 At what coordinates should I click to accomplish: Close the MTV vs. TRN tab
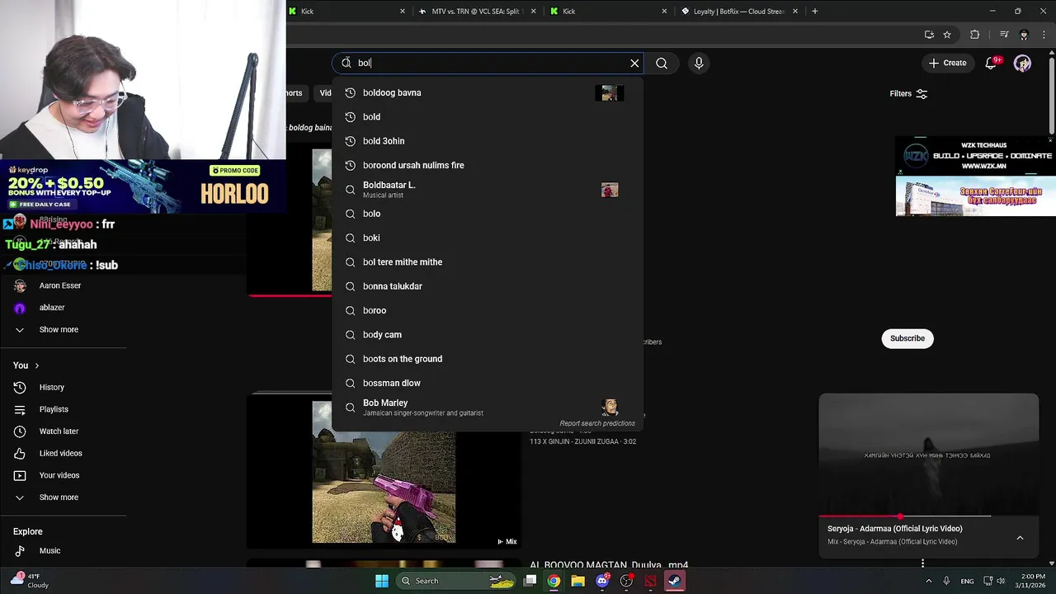tap(534, 11)
